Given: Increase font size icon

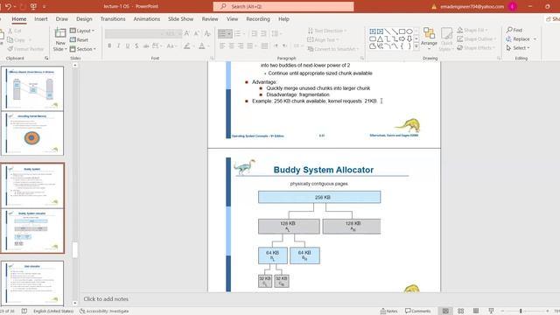Looking at the screenshot, I should [186, 33].
